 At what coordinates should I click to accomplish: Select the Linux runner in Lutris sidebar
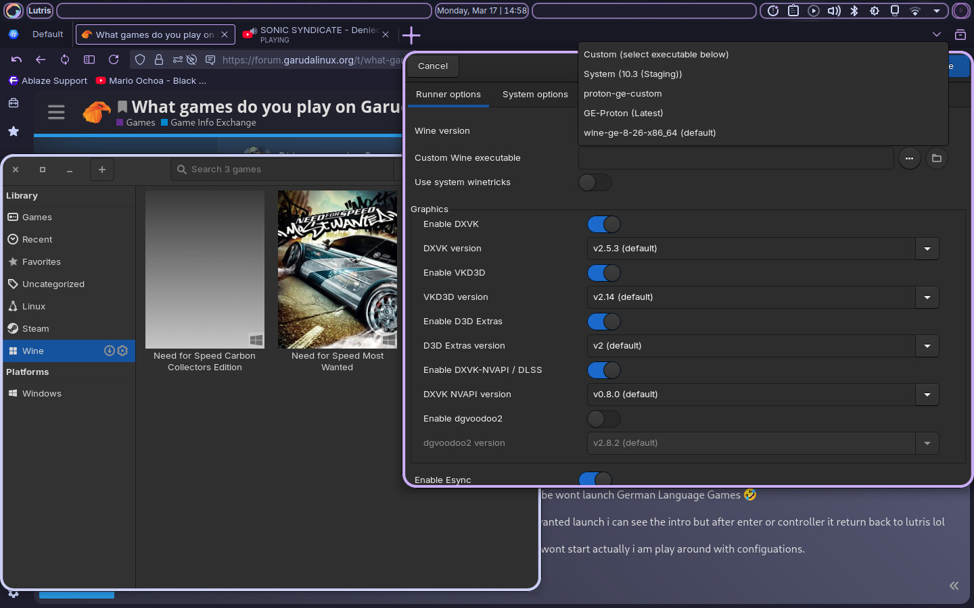(69, 307)
